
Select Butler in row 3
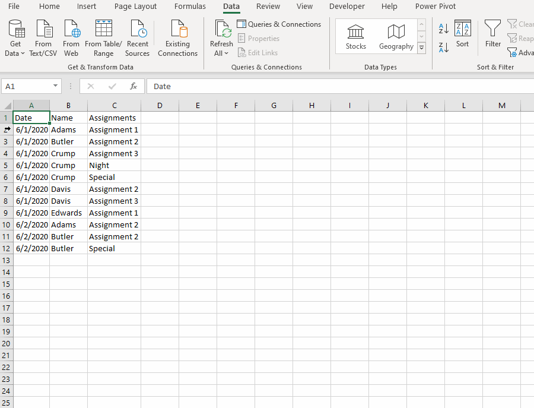[68, 141]
